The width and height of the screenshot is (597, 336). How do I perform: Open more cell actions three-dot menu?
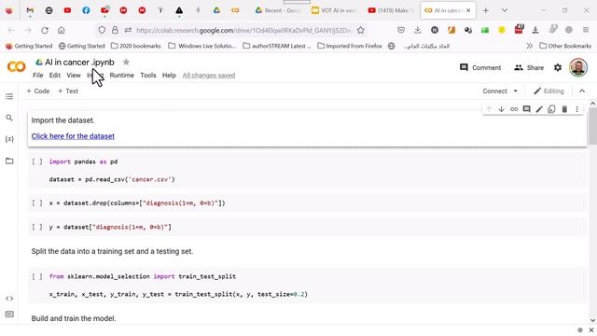[576, 109]
